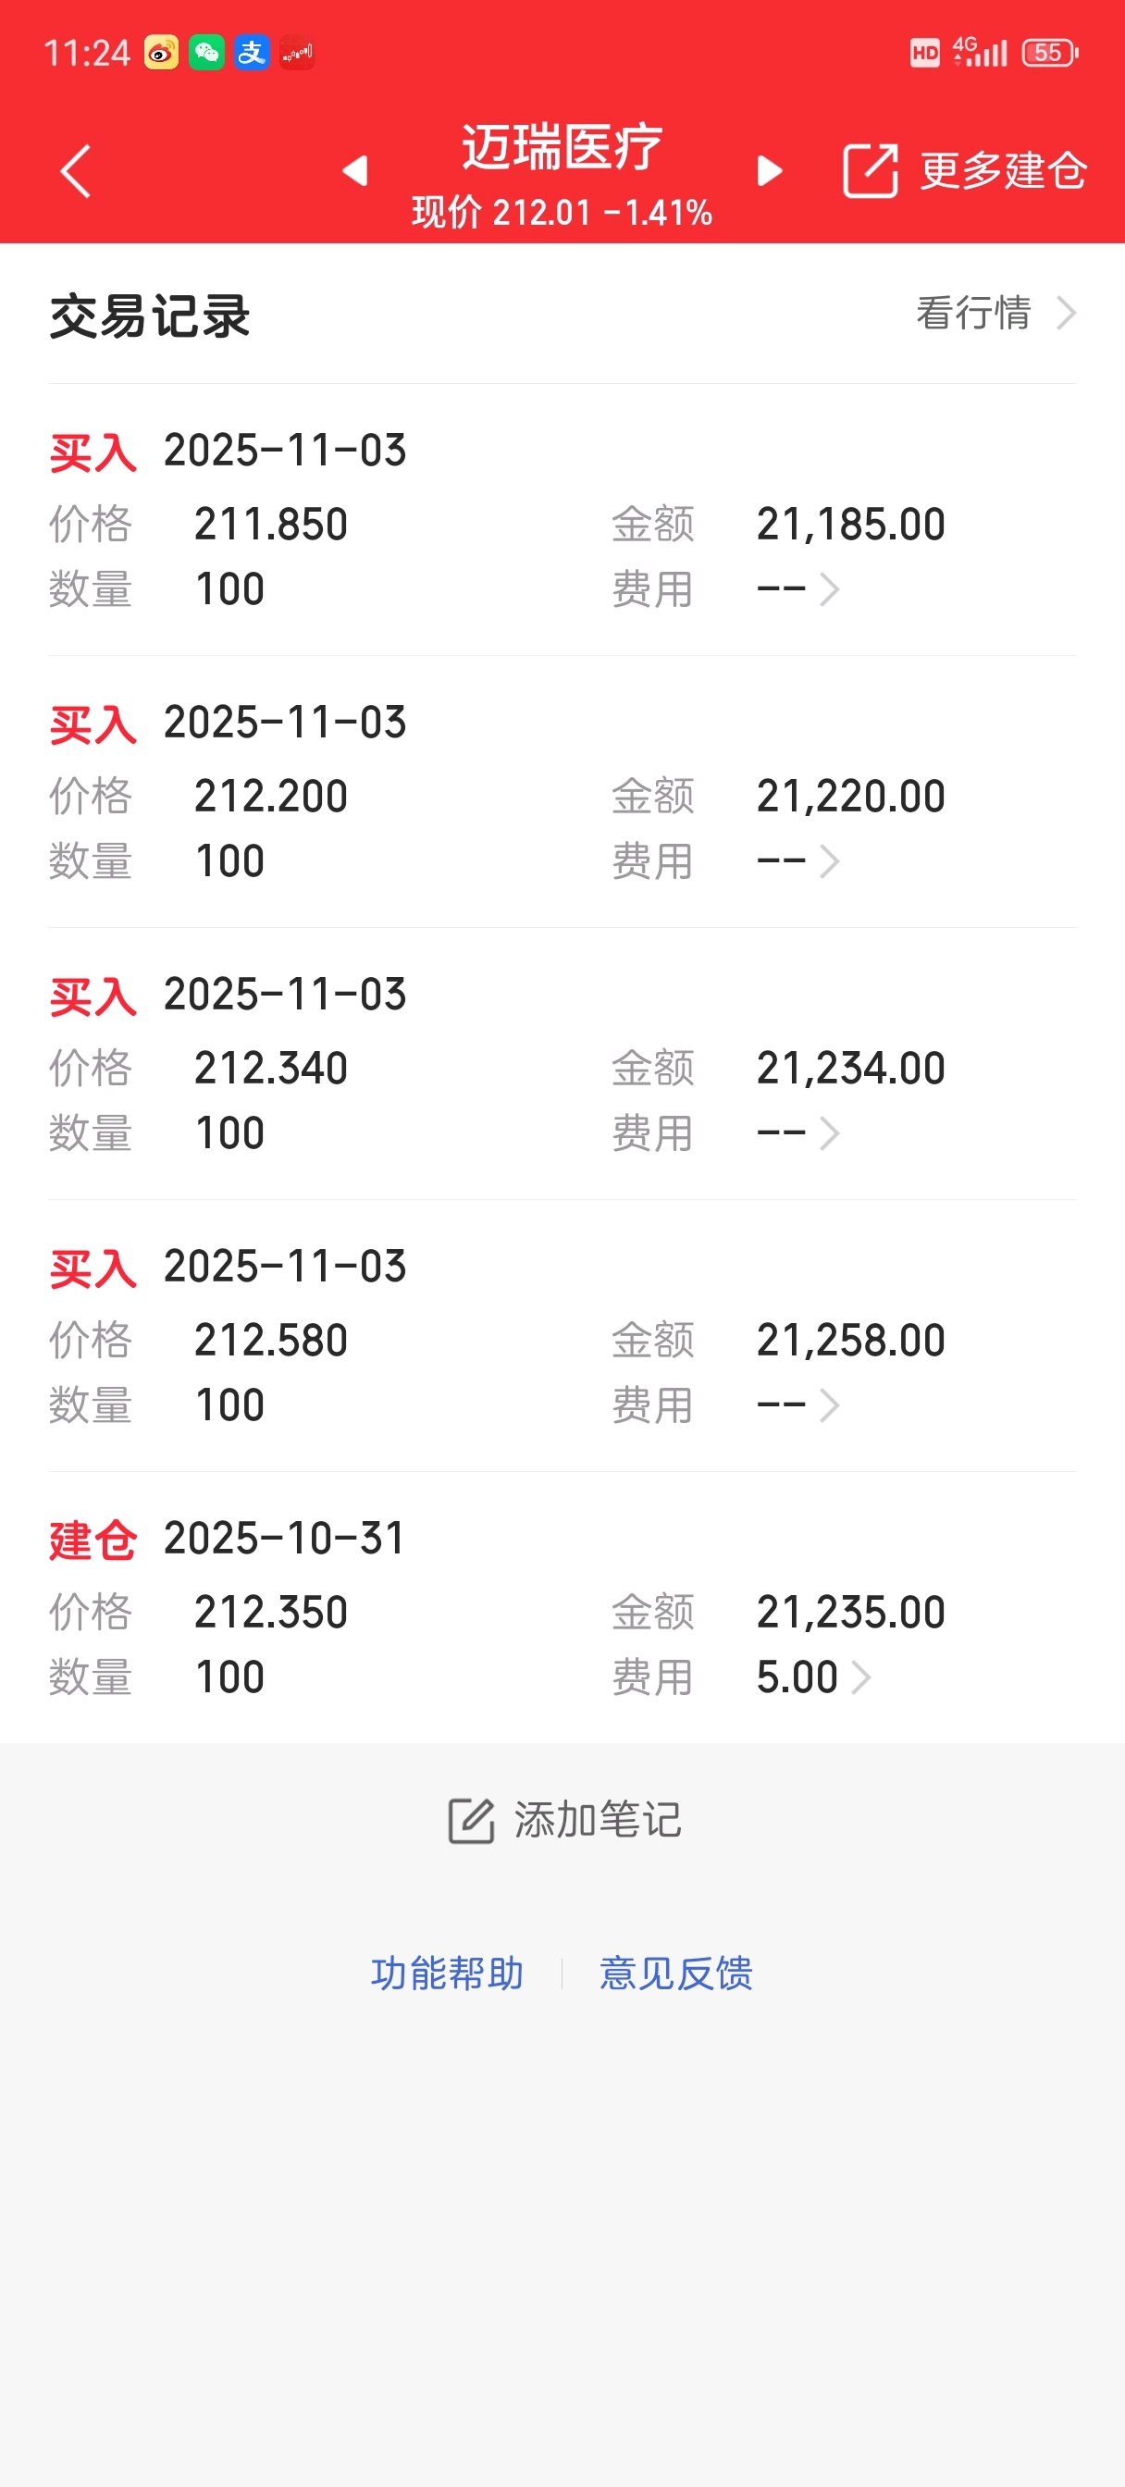The height and width of the screenshot is (2487, 1125).
Task: Open the 5.00 fee details chevron
Action: [860, 1678]
